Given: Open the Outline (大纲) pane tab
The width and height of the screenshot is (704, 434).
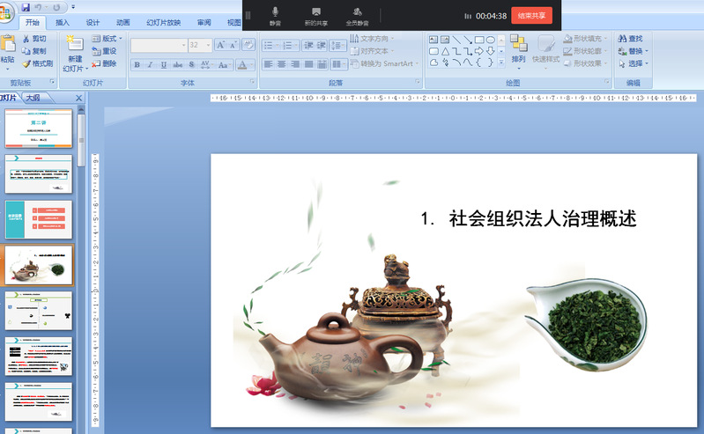Looking at the screenshot, I should (x=33, y=98).
